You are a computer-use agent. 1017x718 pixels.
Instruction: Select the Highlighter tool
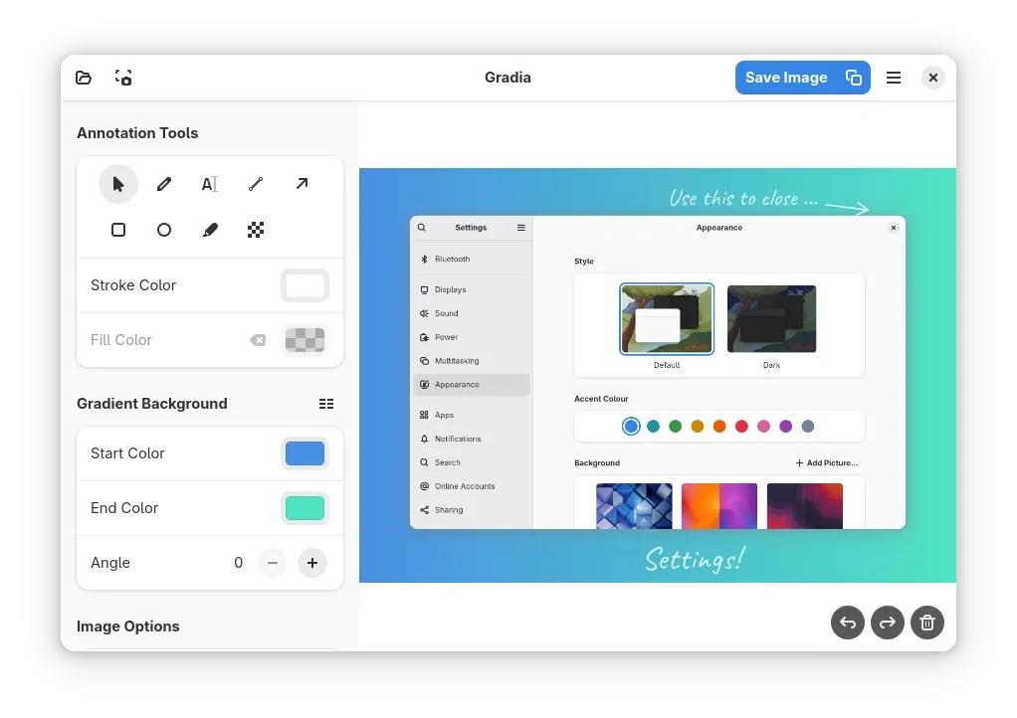(210, 230)
